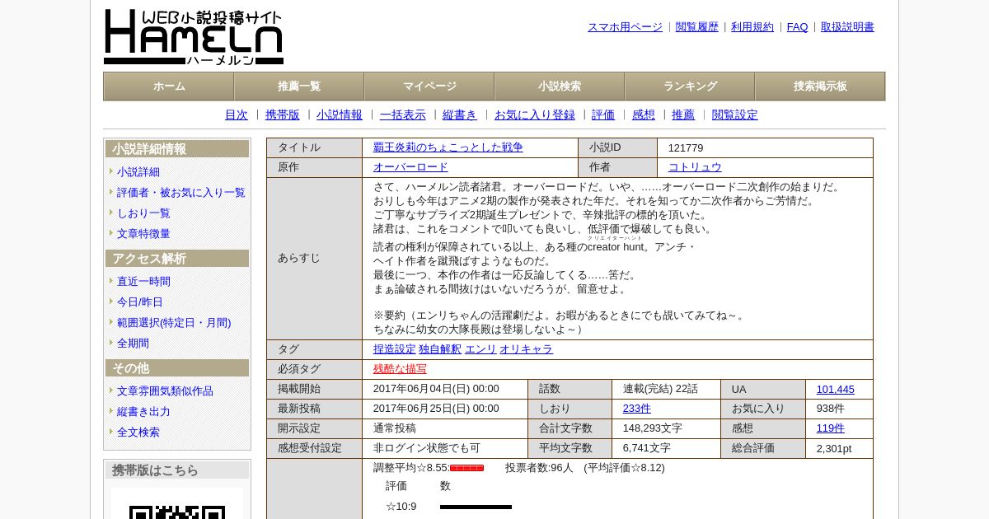Click the mobile version QR code

(x=177, y=511)
